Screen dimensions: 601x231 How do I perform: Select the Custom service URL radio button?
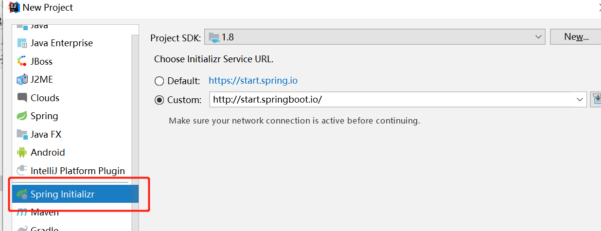159,100
